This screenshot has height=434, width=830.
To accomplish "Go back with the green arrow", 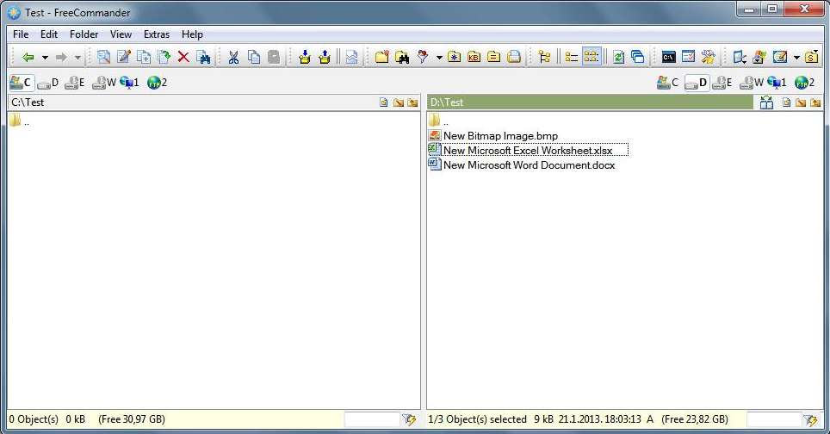I will 28,57.
